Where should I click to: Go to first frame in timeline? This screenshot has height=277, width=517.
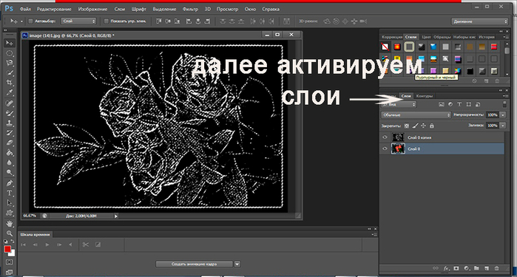click(x=23, y=244)
